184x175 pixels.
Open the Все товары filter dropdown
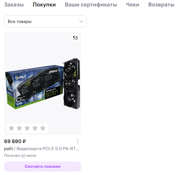coord(45,21)
